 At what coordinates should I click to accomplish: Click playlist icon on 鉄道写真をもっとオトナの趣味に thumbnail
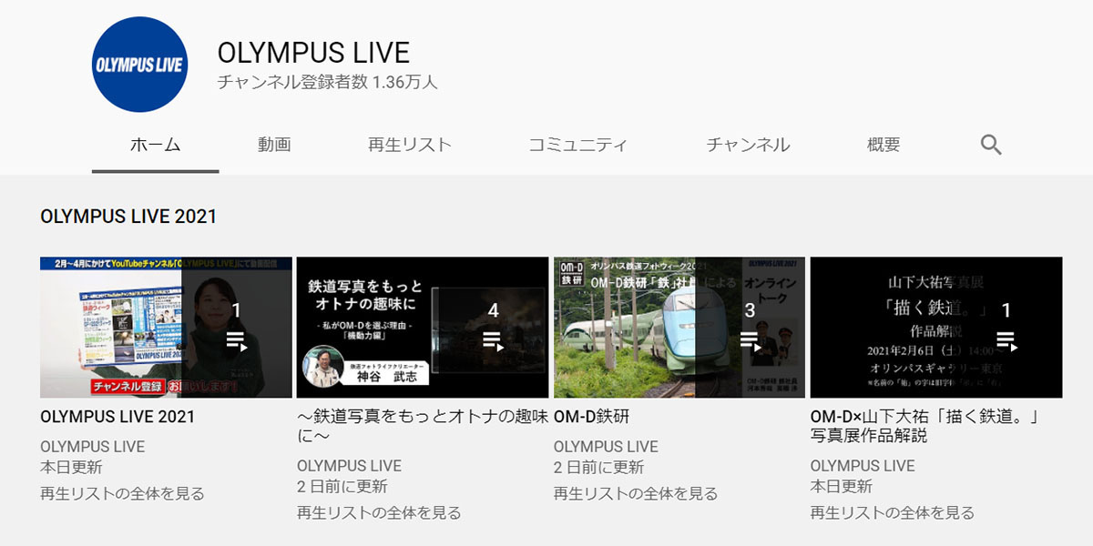coord(494,342)
